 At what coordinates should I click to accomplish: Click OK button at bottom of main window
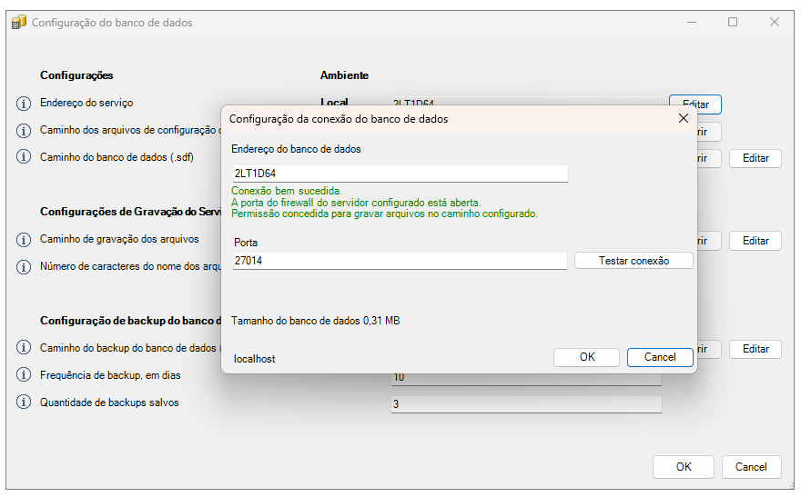click(684, 467)
